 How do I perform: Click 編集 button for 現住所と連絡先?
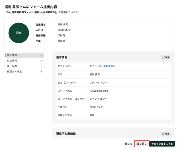point(166,134)
